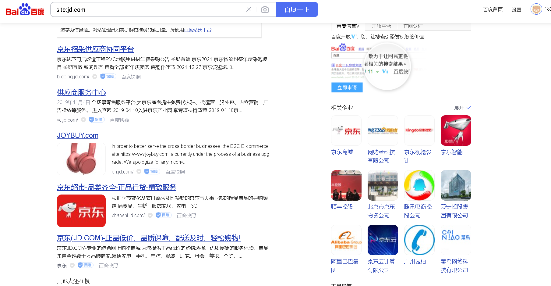Open the dropdown arrow beside chaoshi.jd.com
551x286 pixels.
coord(150,215)
